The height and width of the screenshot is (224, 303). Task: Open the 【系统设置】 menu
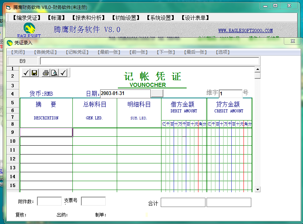[160, 18]
